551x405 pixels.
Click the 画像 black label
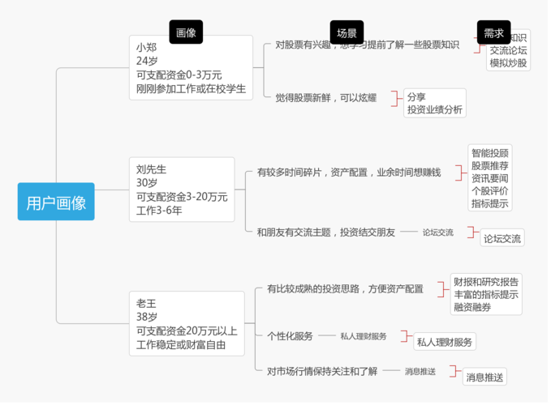pos(186,32)
